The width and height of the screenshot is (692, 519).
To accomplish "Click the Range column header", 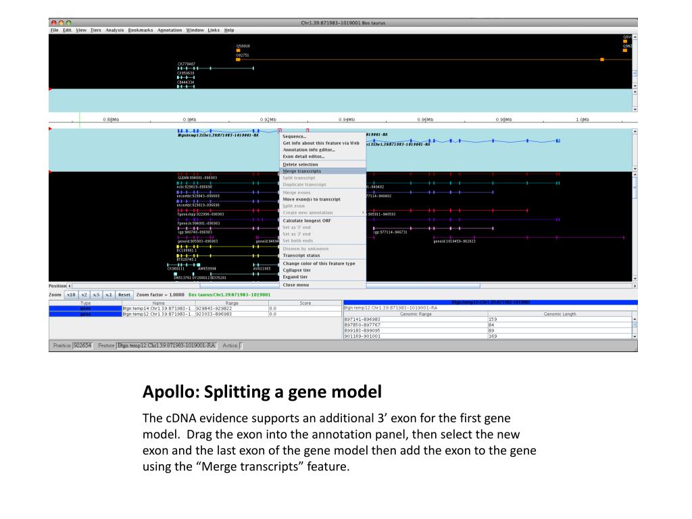I will (232, 303).
